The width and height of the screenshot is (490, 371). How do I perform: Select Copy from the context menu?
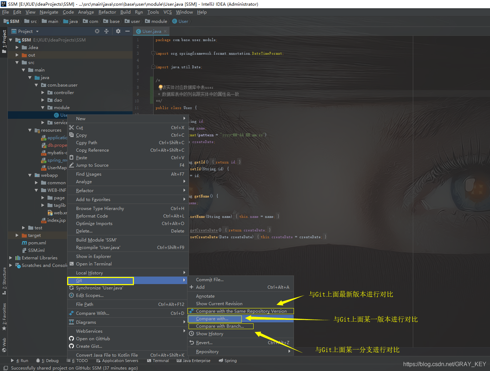click(127, 135)
